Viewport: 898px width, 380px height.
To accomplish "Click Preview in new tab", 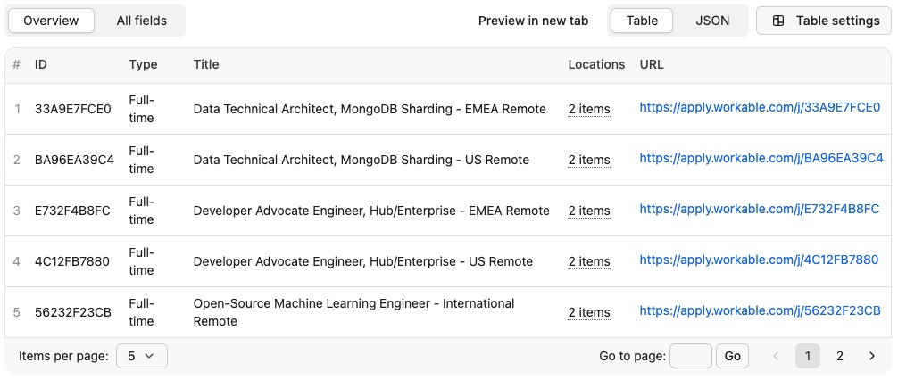I will click(x=533, y=21).
